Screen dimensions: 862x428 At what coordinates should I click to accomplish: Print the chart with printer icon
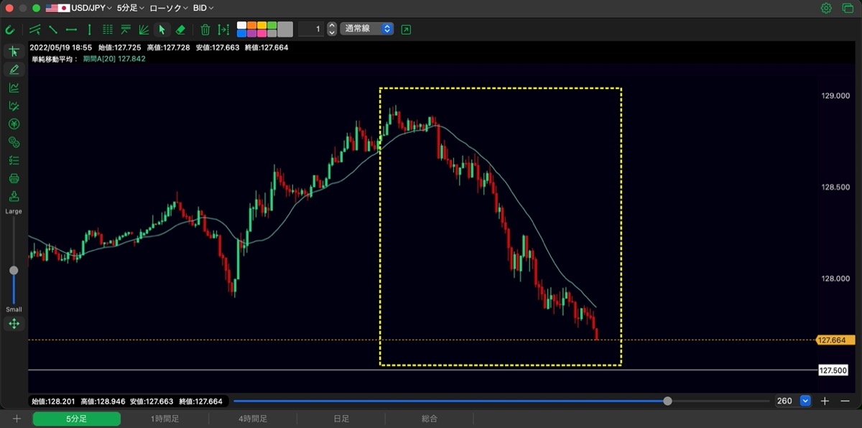(14, 178)
